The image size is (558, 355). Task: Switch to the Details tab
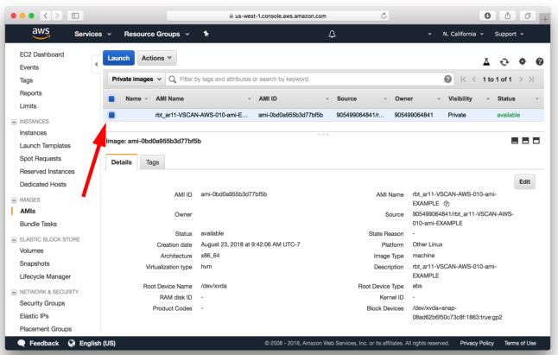pos(121,162)
